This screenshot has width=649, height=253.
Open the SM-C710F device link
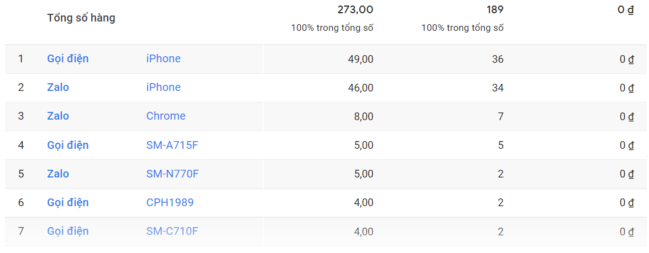coord(172,231)
